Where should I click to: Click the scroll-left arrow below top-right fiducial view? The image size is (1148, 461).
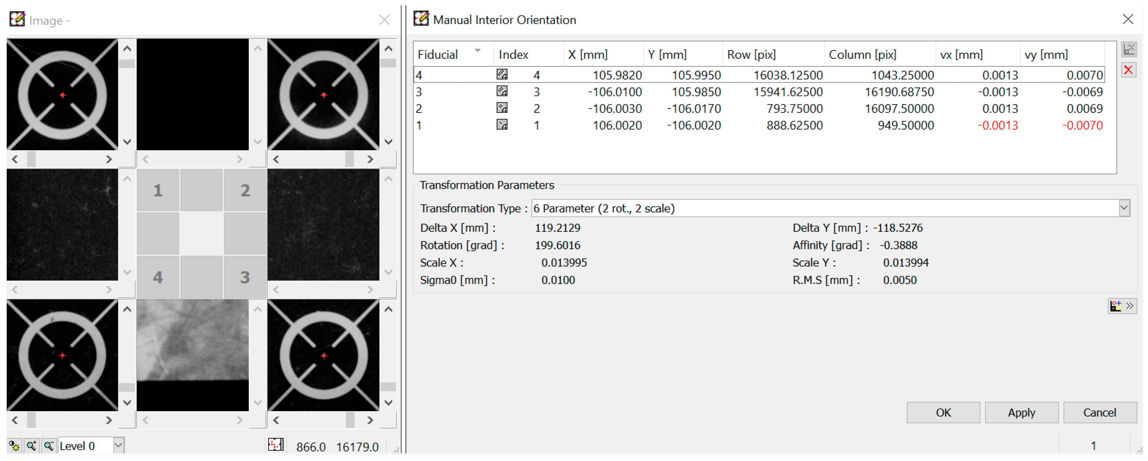(x=276, y=159)
